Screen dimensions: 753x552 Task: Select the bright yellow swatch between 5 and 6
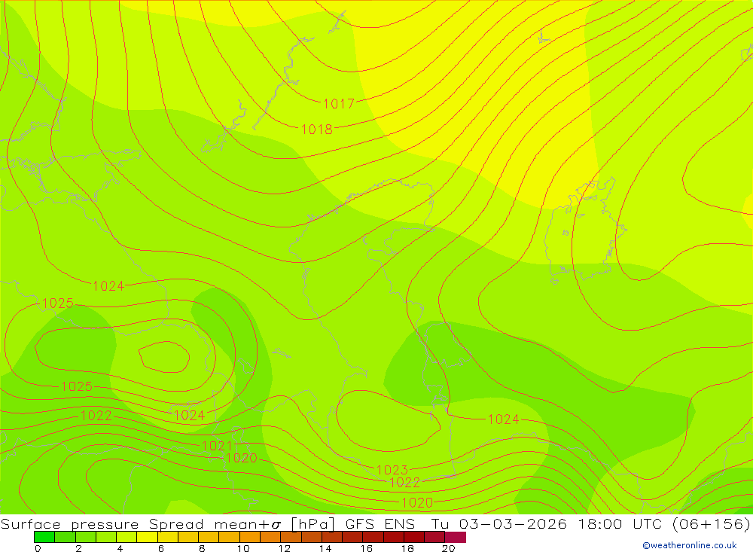click(x=147, y=537)
